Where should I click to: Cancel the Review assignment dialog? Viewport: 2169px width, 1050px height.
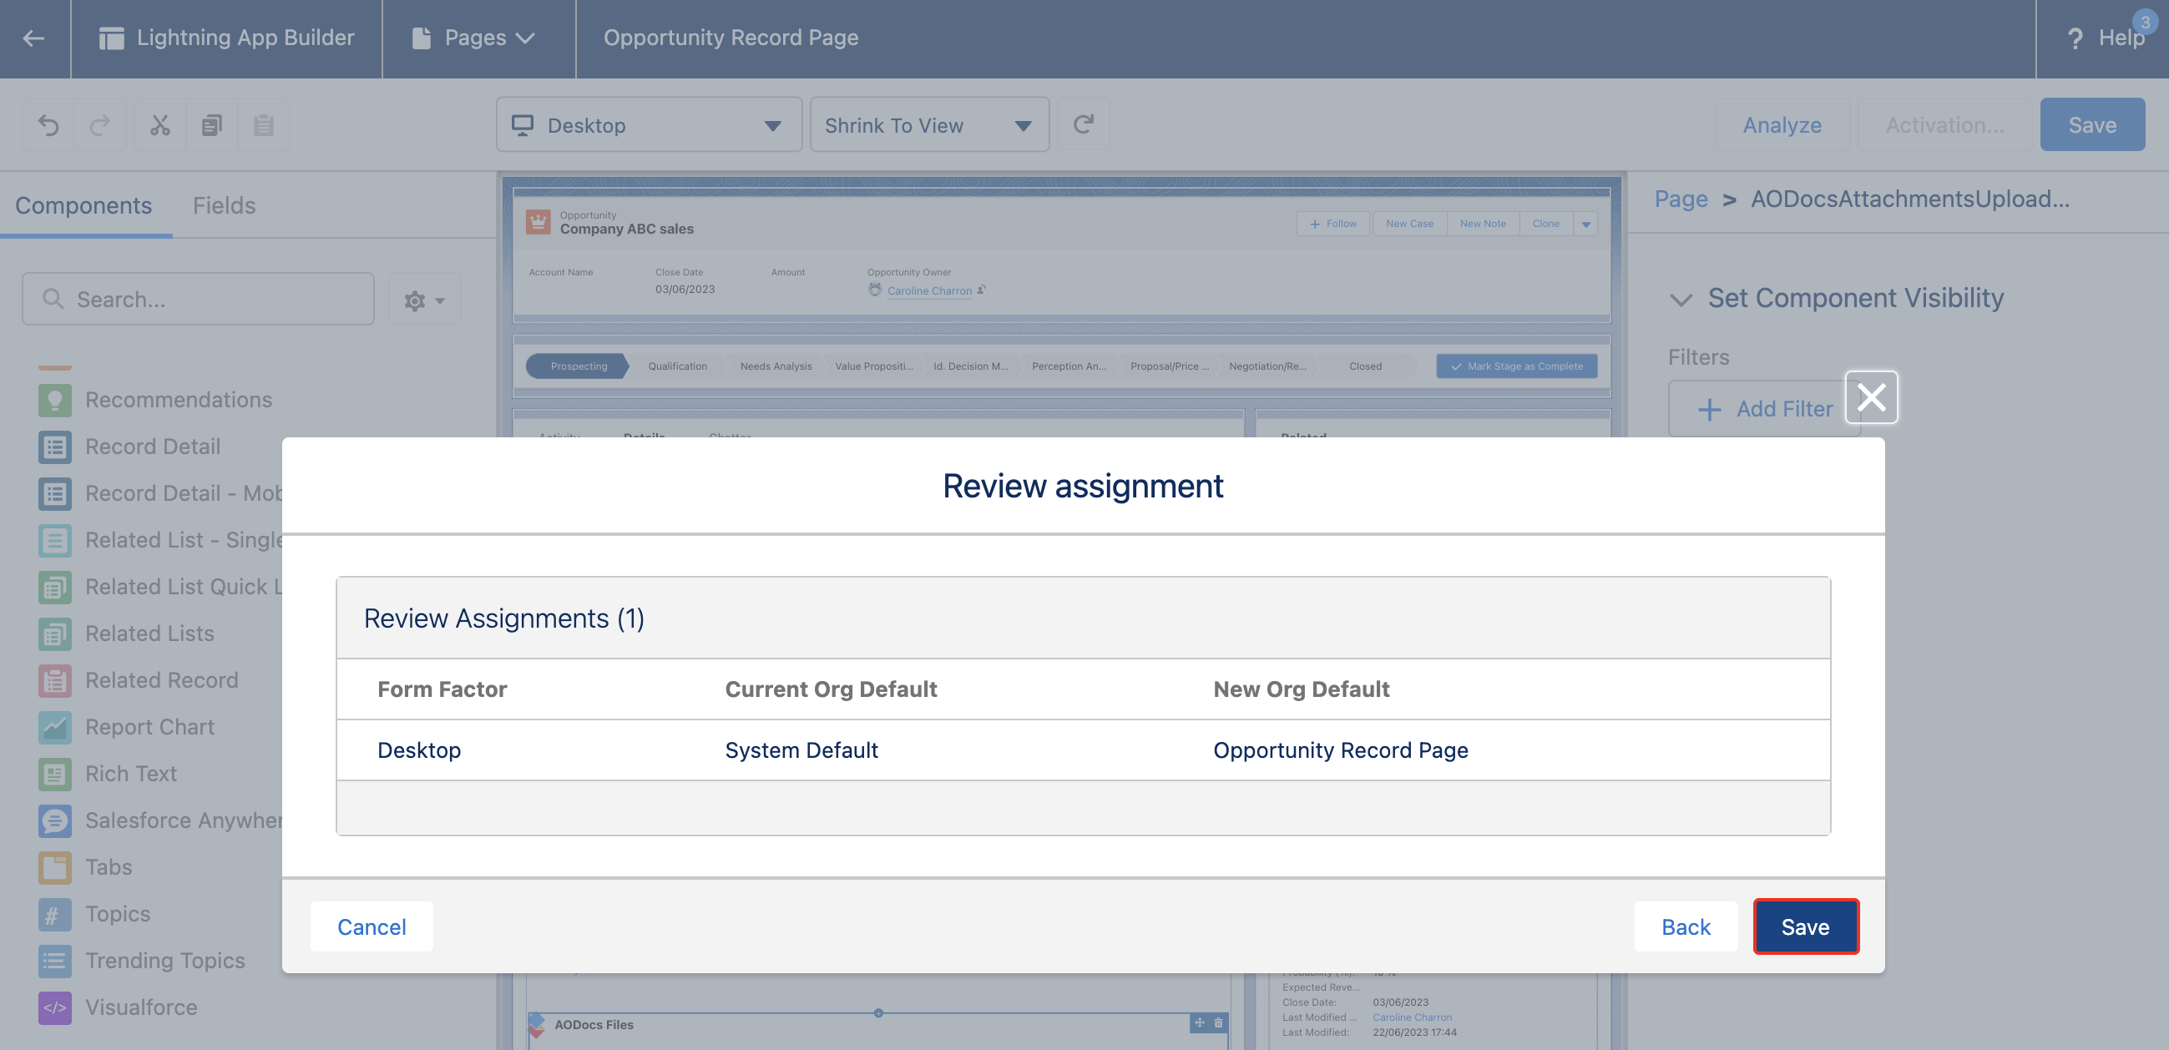pos(372,926)
